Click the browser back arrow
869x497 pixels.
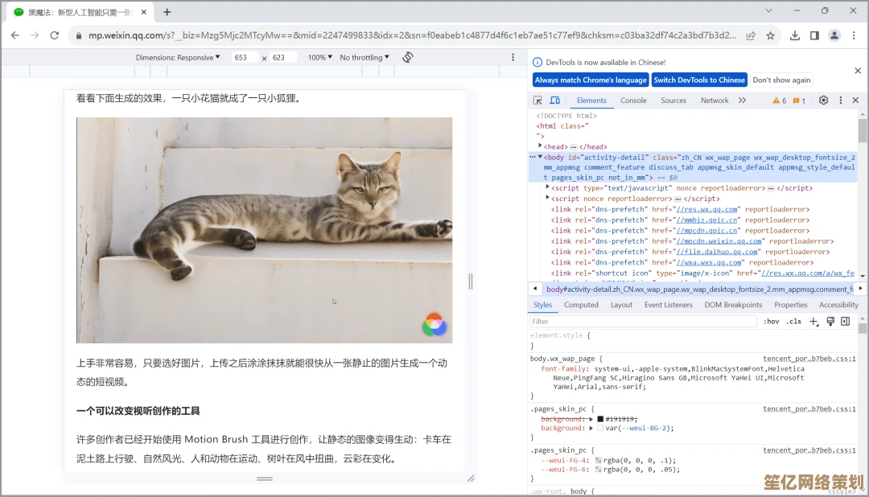pos(15,35)
